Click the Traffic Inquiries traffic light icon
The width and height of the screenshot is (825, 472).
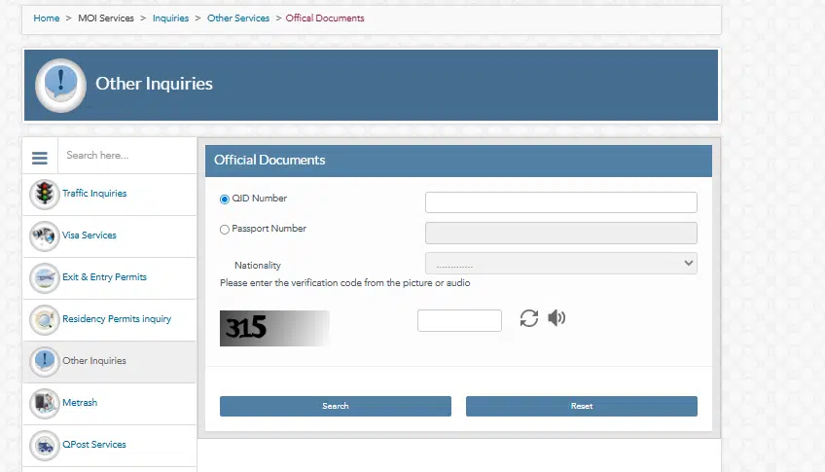(44, 194)
